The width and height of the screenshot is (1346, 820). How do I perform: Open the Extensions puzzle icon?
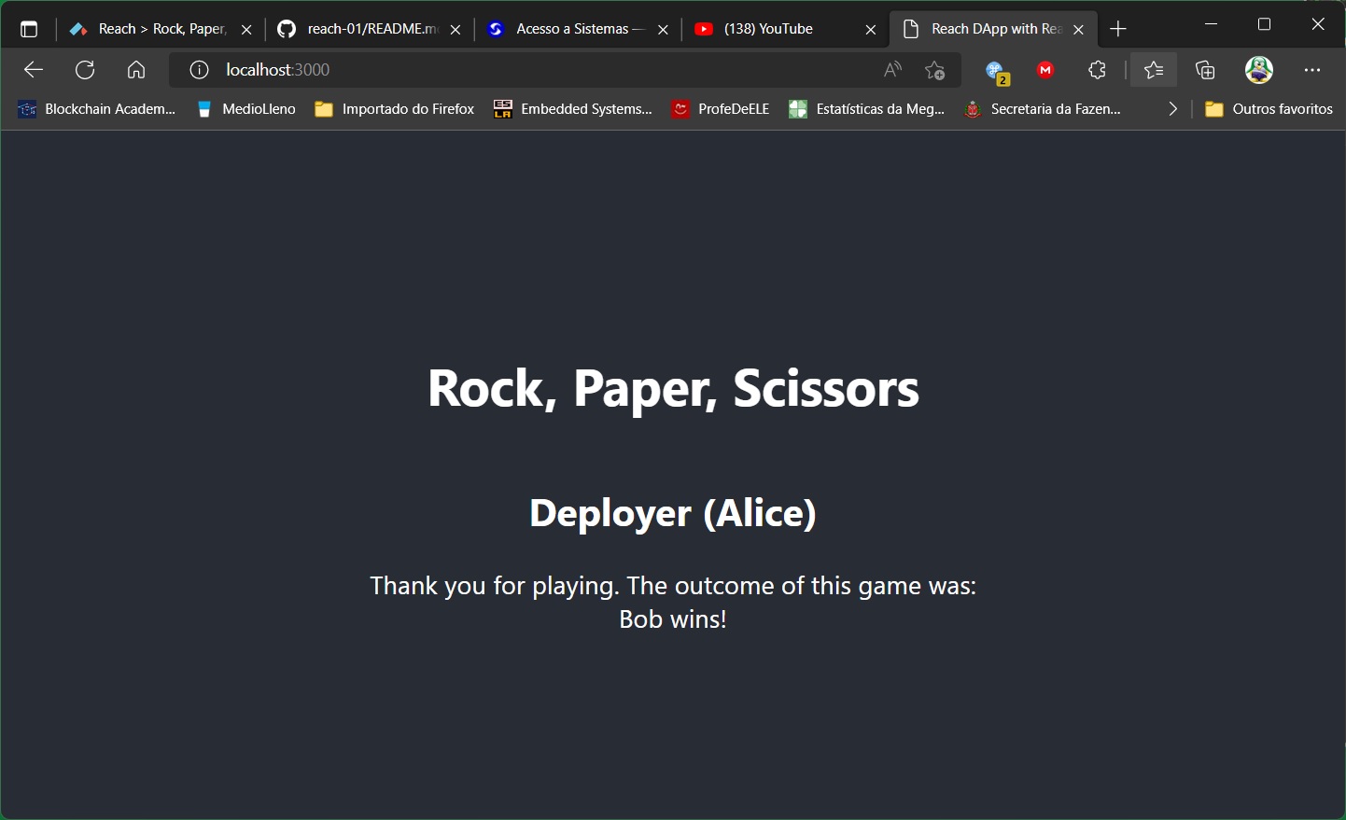tap(1097, 70)
